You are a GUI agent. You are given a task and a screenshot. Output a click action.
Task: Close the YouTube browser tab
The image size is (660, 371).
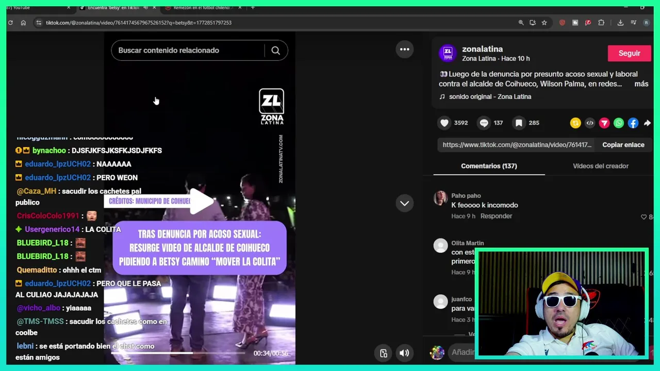[69, 7]
